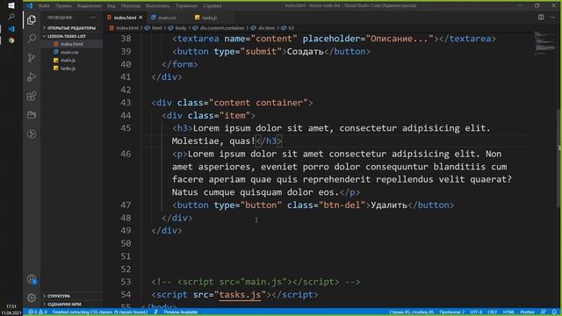Screen dimensions: 562x316
Task: Collapse the LESSON-TASKS-LIST folder
Action: tap(71, 36)
